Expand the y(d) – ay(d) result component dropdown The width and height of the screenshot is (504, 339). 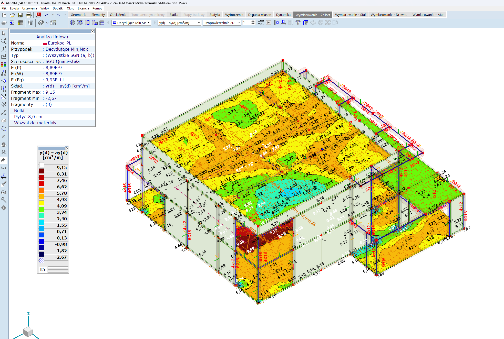pyautogui.click(x=199, y=23)
